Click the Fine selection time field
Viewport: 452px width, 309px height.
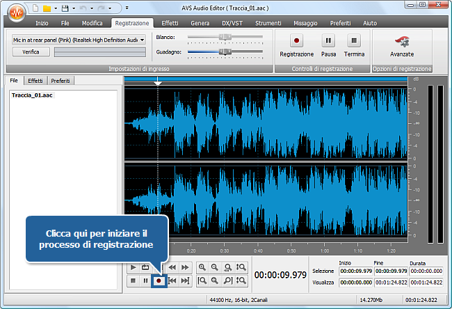[390, 271]
